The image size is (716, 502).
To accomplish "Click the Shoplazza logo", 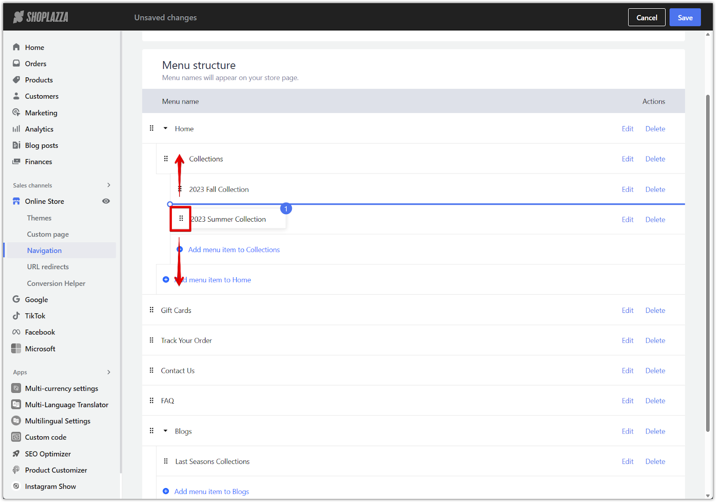I will coord(41,17).
